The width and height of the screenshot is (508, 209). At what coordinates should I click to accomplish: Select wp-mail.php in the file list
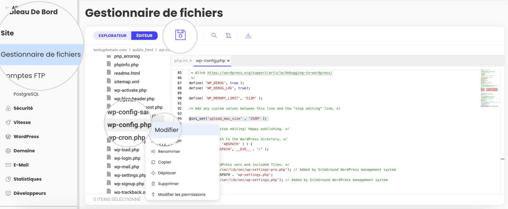pos(127,167)
